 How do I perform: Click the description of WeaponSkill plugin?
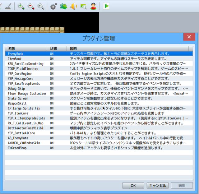coord(104,103)
